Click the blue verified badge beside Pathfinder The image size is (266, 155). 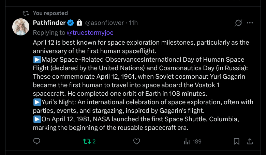[71, 23]
